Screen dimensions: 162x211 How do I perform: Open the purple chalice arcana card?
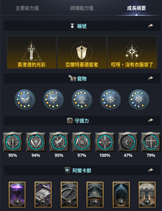(x=17, y=195)
